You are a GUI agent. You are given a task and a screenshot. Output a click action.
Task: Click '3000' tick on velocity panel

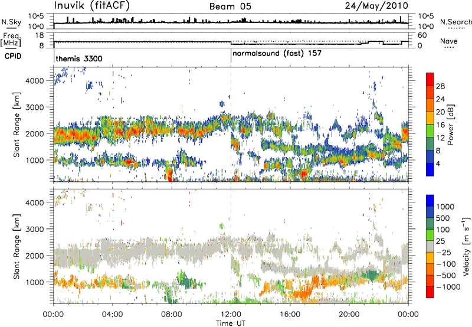pos(34,229)
